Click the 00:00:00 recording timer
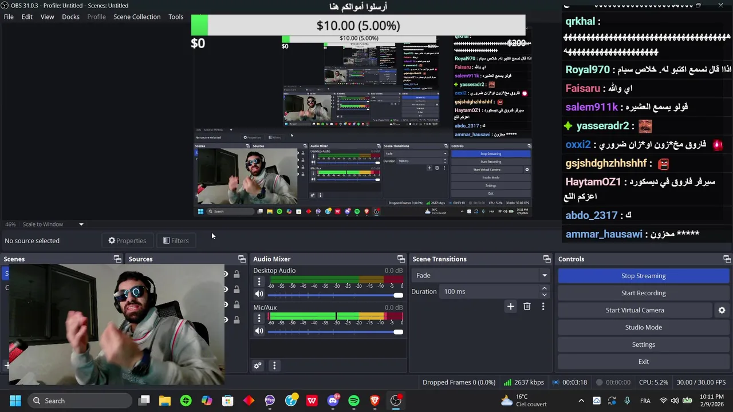Viewport: 733px width, 412px height. (613, 382)
